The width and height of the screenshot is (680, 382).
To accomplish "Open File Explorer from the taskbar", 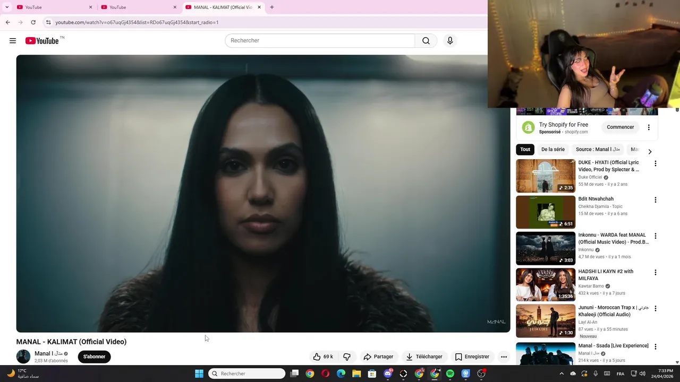I will click(356, 374).
